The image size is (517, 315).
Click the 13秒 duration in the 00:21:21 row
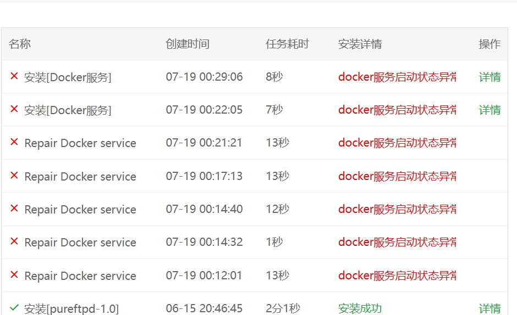click(x=278, y=143)
